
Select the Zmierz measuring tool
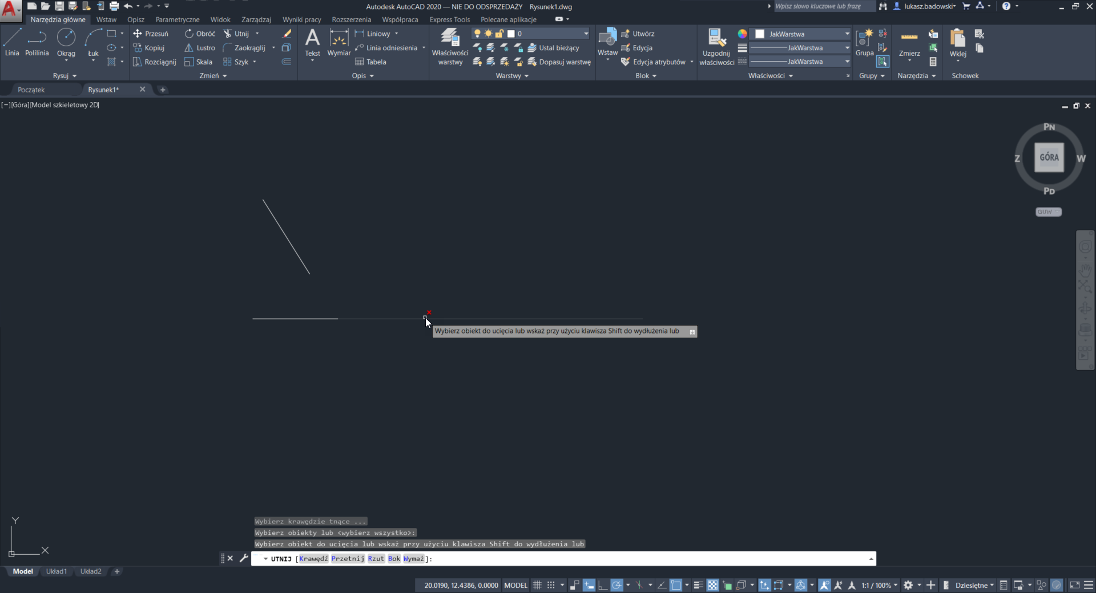click(909, 42)
